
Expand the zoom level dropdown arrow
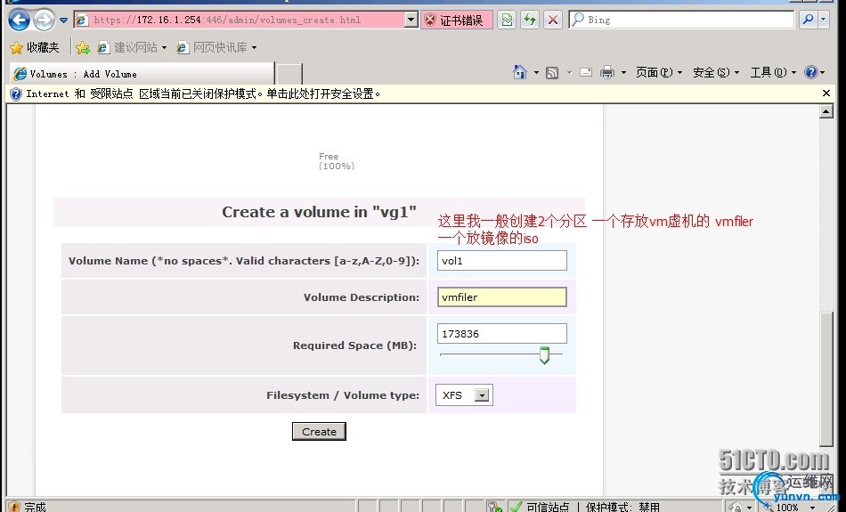pyautogui.click(x=812, y=508)
